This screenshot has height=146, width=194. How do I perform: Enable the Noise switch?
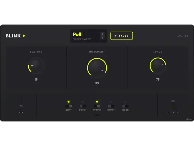(x=125, y=106)
